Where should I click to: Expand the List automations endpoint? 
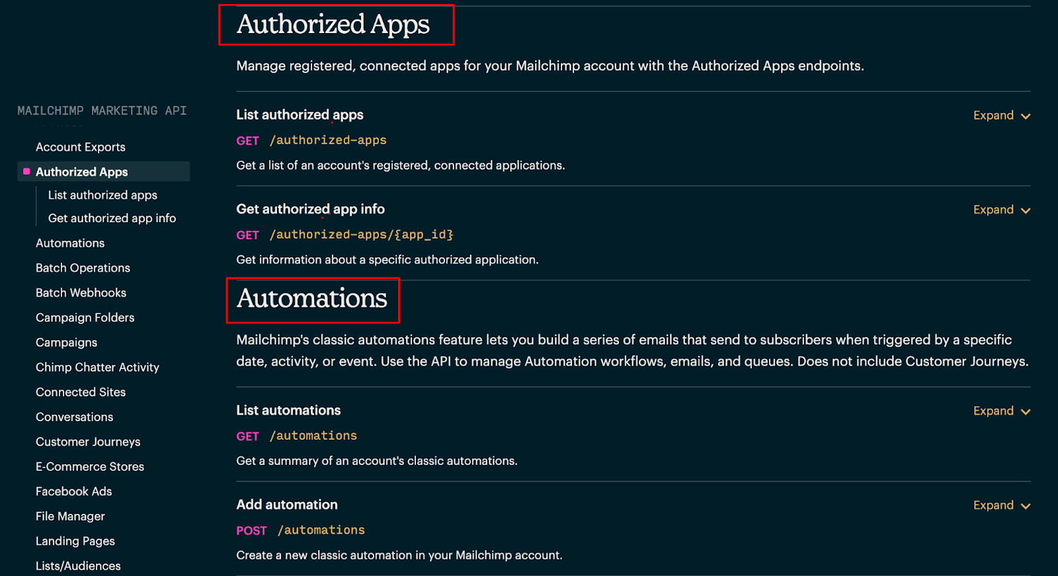[x=1001, y=411]
